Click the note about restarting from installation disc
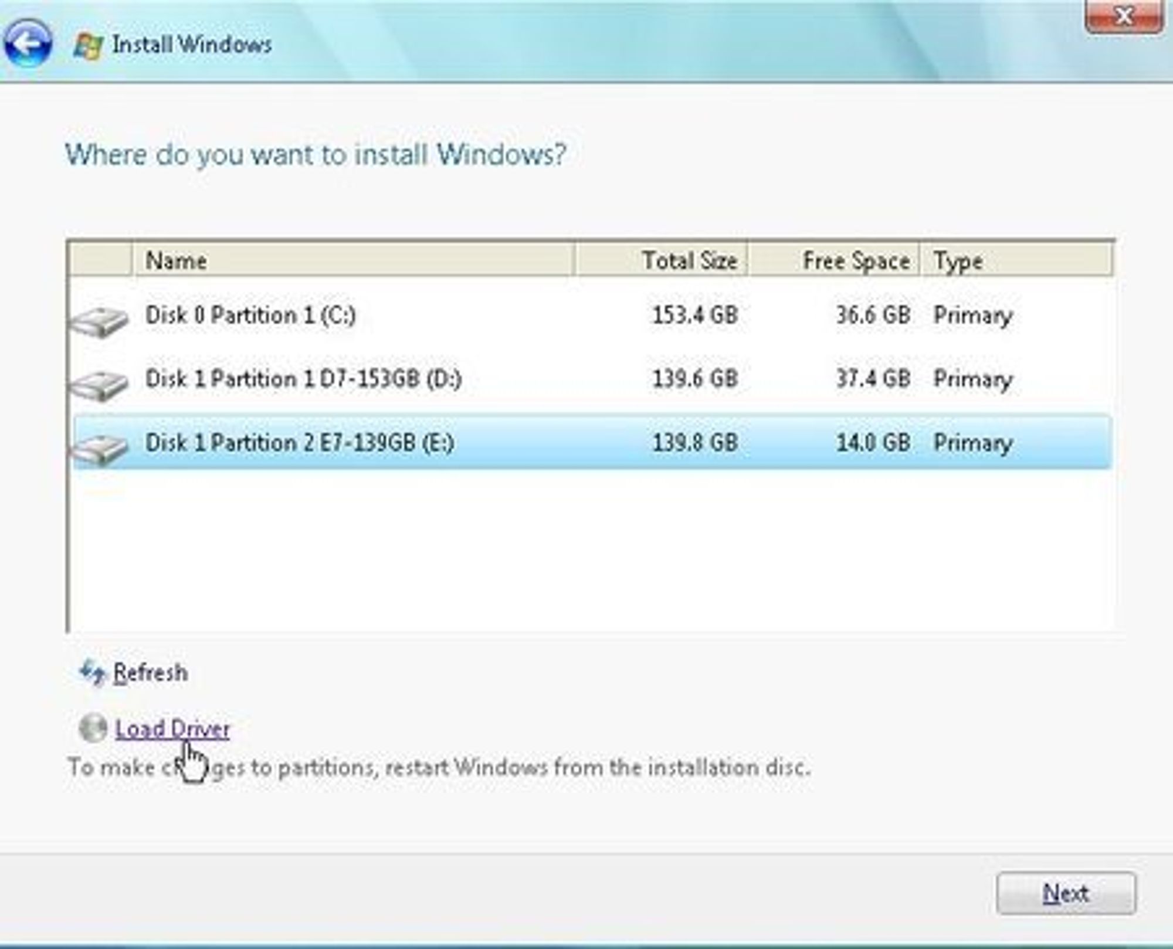 [439, 767]
